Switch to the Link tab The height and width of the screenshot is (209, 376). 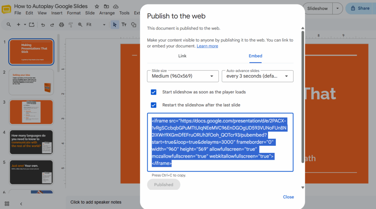tap(182, 56)
